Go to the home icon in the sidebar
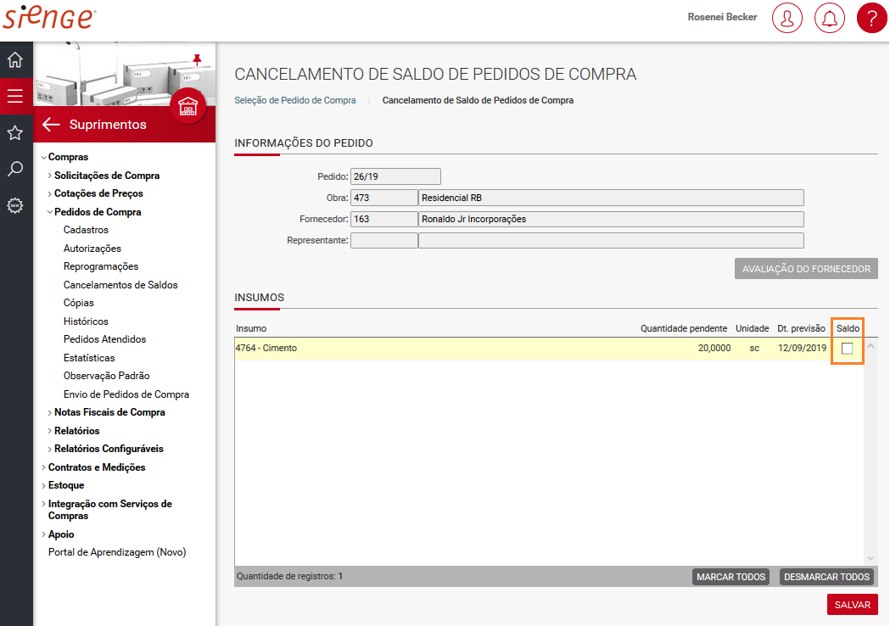The height and width of the screenshot is (626, 890). click(15, 59)
